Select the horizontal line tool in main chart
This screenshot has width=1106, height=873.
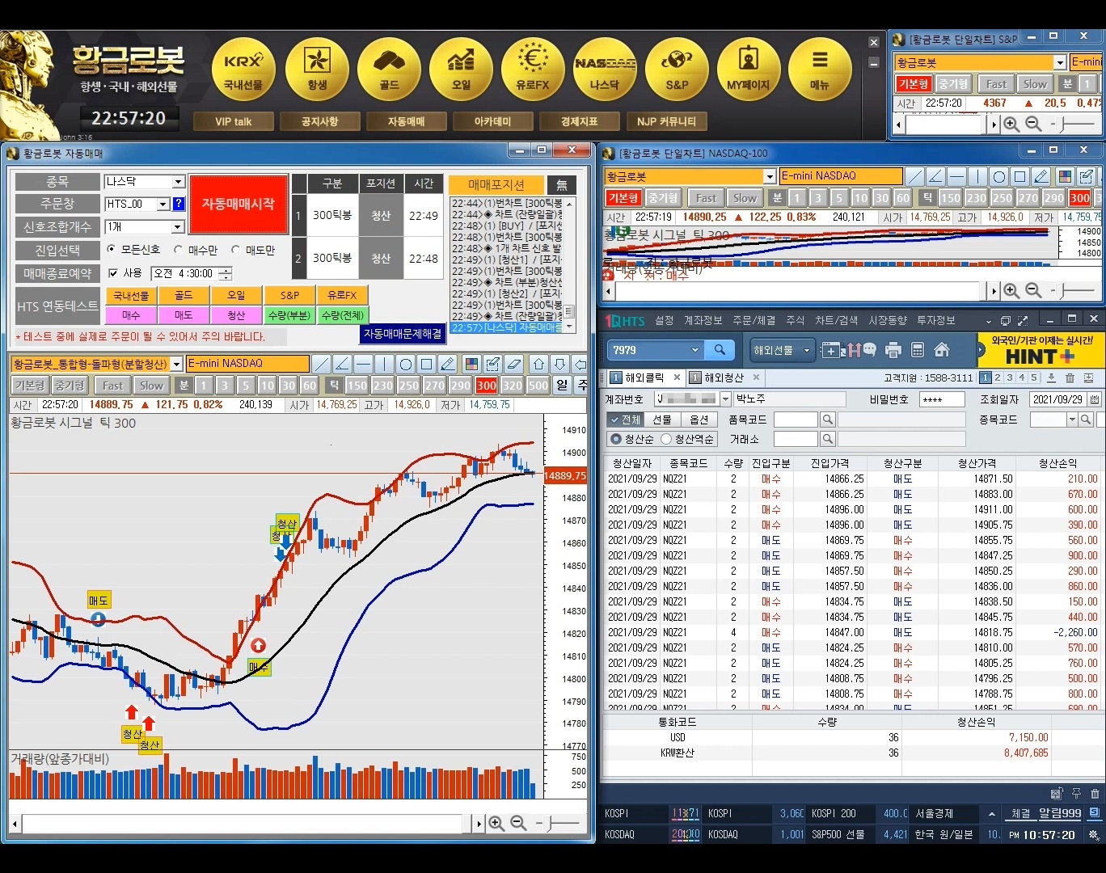(363, 364)
